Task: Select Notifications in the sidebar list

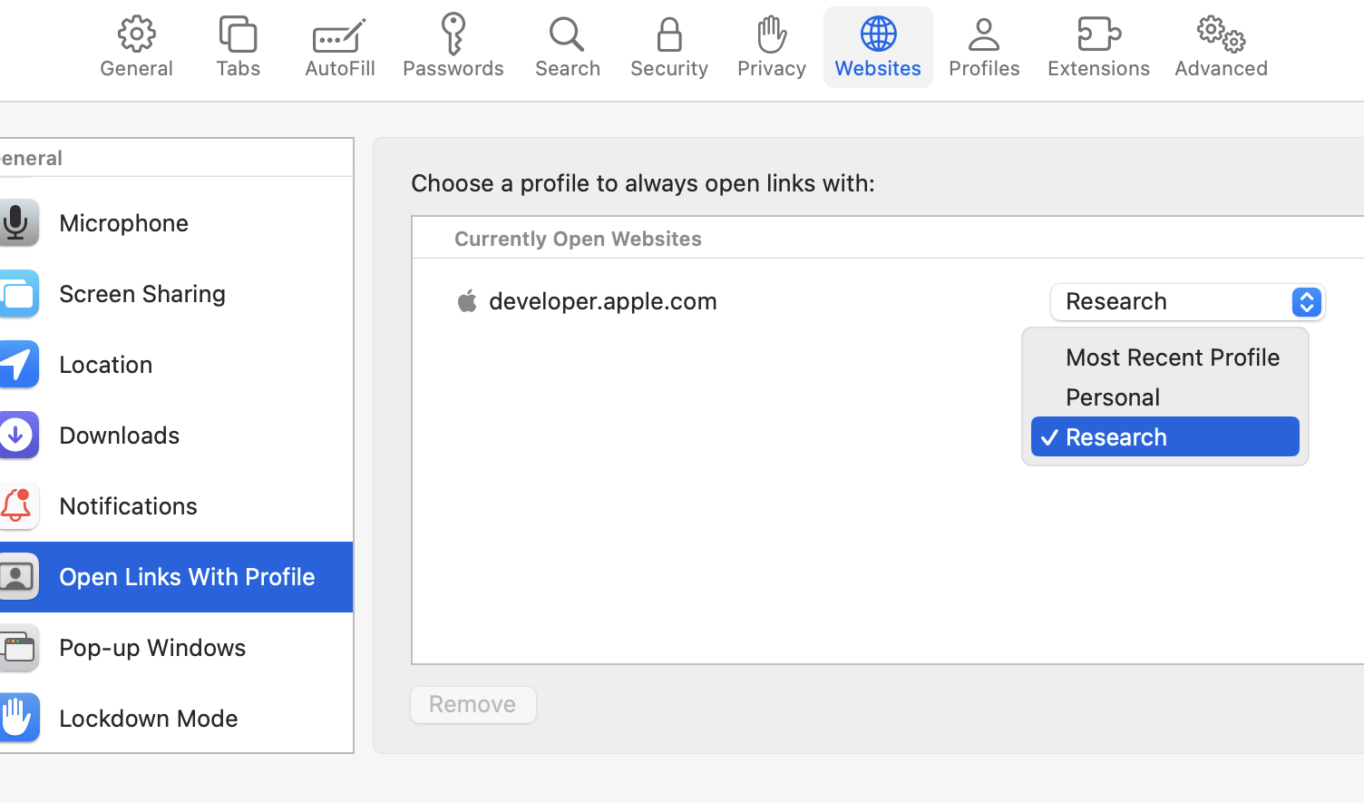Action: coord(177,505)
